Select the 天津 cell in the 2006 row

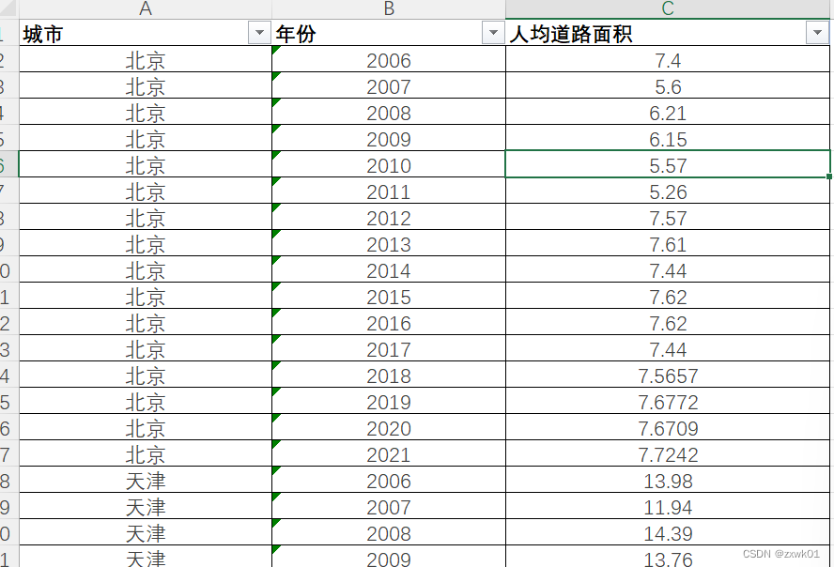(146, 481)
